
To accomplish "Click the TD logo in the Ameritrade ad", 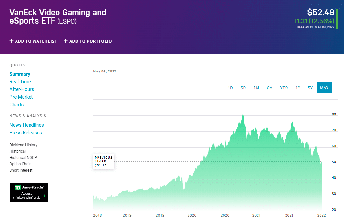I will [x=17, y=188].
